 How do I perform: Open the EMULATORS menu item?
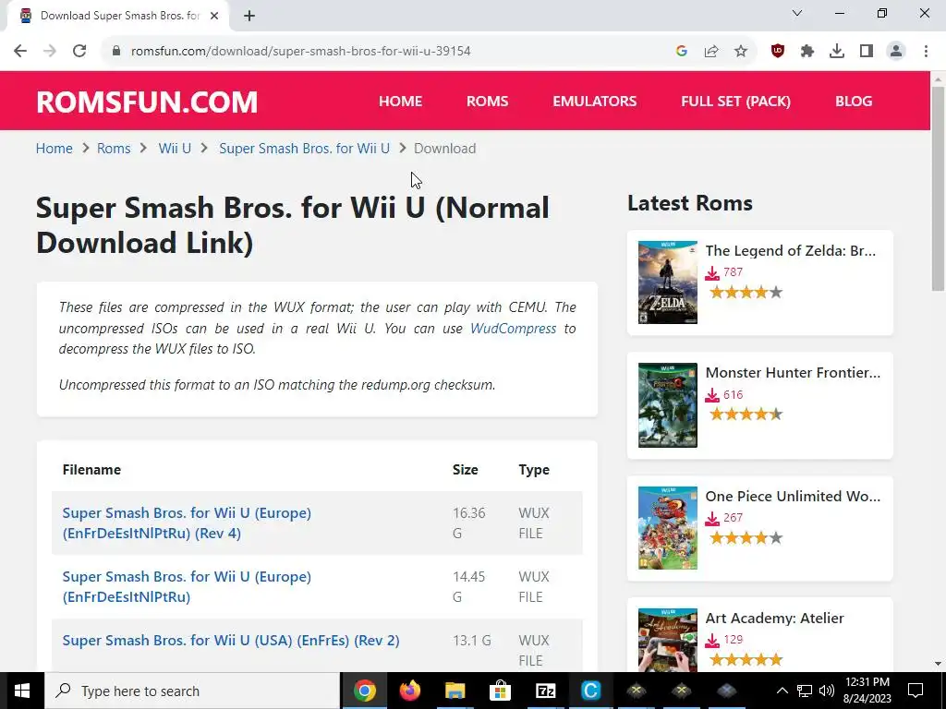pos(595,102)
